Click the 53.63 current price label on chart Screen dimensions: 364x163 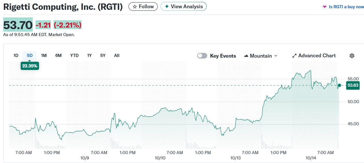(x=353, y=85)
